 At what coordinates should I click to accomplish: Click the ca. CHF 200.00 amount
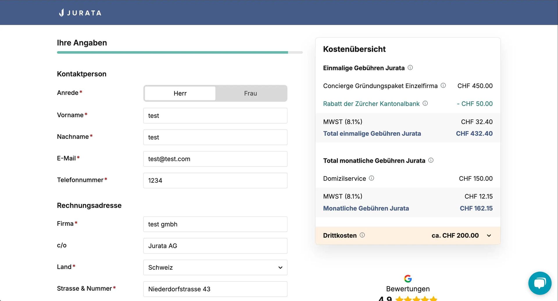coord(455,235)
